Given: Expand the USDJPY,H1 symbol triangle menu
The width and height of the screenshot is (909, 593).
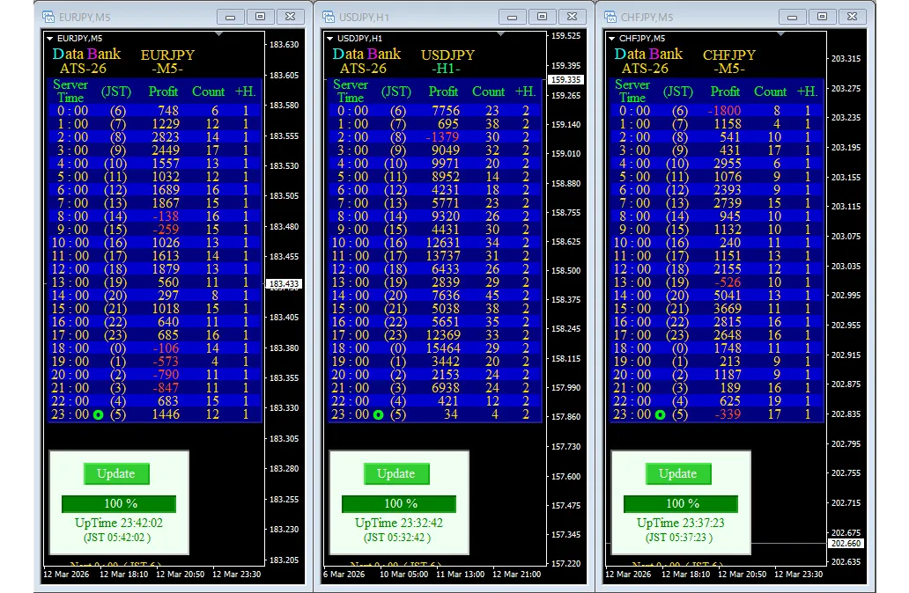Looking at the screenshot, I should coord(330,38).
